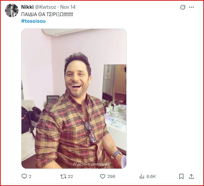Bookmark this post
Image resolution: width=204 pixels, height=186 pixels.
pos(181,176)
